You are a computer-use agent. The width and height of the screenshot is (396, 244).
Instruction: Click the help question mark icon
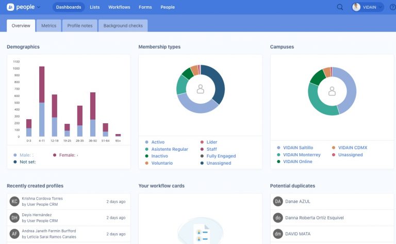(x=392, y=7)
